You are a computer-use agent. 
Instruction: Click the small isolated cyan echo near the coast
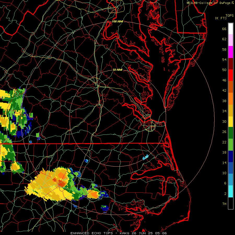(145, 157)
